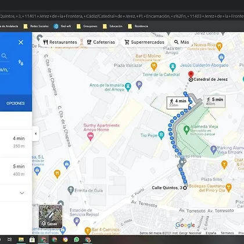Collapse the side panel with the arrow tab
Viewport: 244px width, 244px height.
[36, 134]
